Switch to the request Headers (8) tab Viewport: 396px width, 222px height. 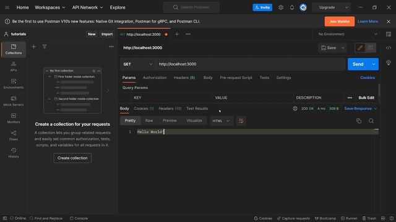(x=184, y=78)
